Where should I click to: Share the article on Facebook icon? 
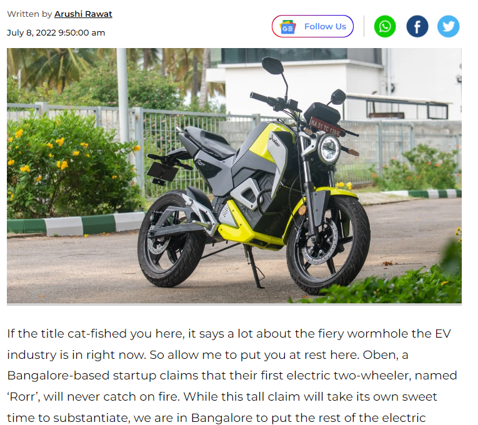417,26
